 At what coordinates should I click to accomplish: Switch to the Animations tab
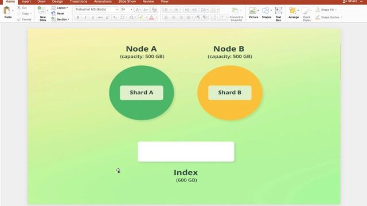[x=103, y=2]
